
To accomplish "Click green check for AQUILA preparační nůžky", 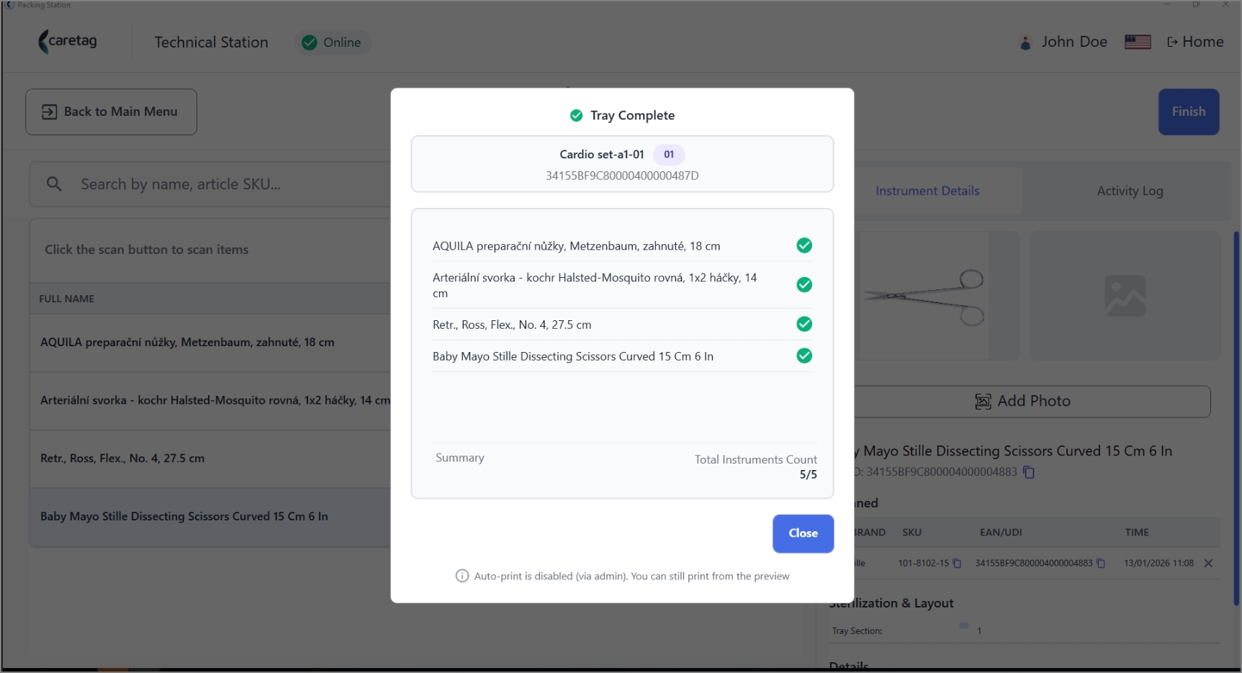I will [x=804, y=245].
